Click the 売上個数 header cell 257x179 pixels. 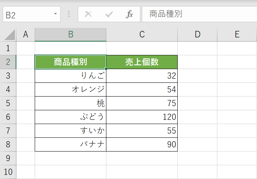tap(142, 62)
